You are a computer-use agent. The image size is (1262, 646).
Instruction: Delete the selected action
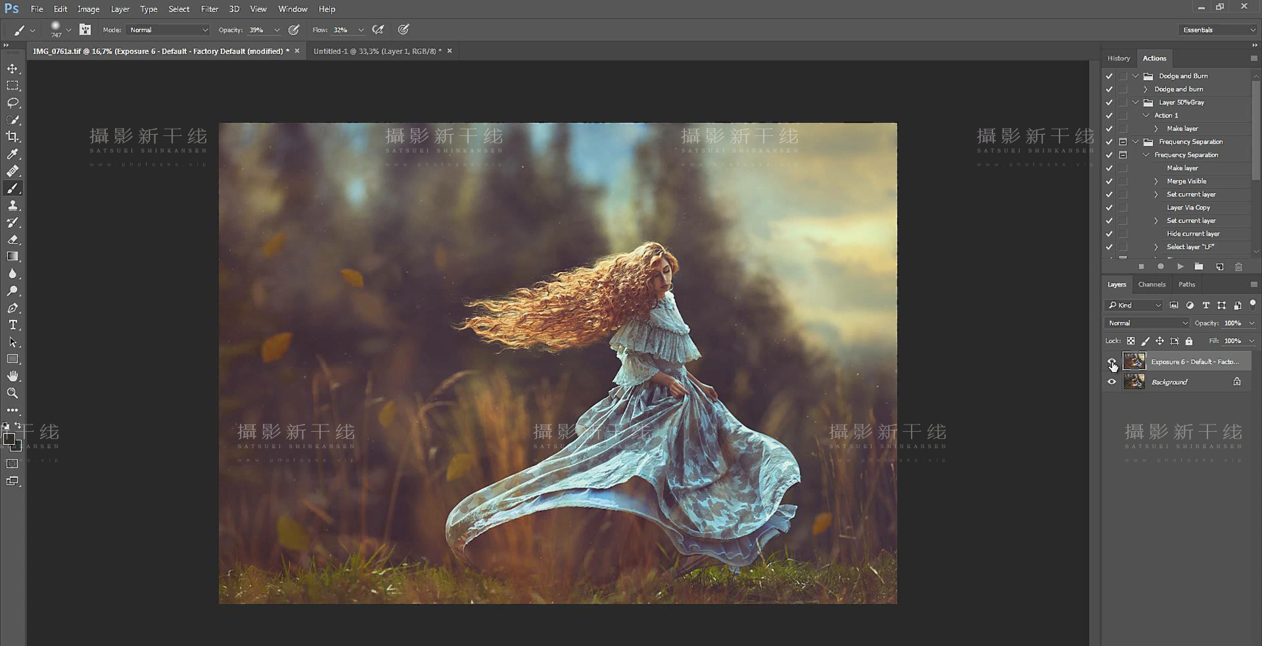point(1239,267)
